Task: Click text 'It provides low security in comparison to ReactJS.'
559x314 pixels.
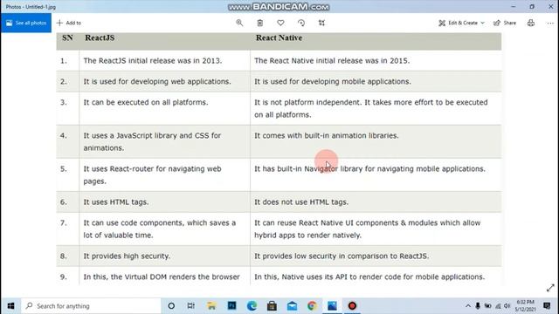Action: coord(342,256)
